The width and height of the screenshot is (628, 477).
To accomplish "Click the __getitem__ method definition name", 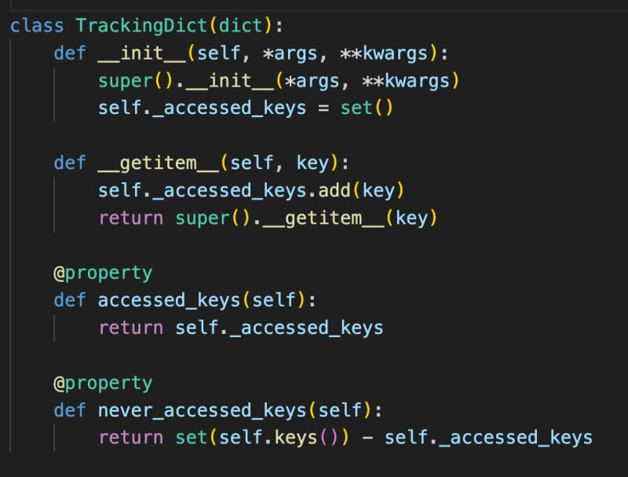I will coord(158,163).
